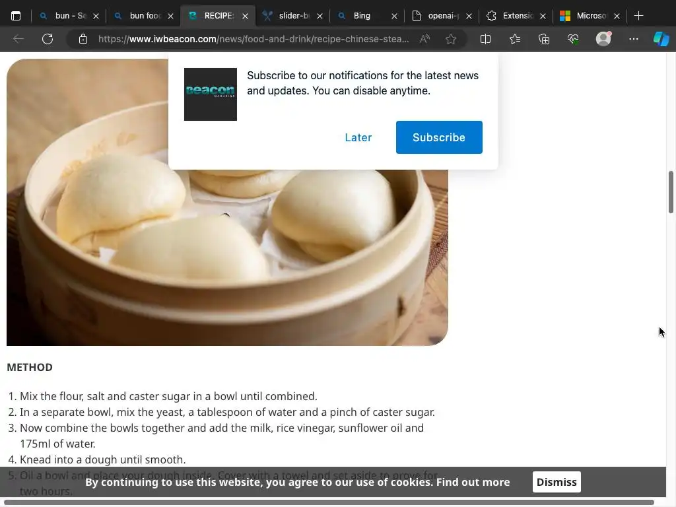Open Collections icon
Screen dimensions: 676x507
tap(544, 39)
